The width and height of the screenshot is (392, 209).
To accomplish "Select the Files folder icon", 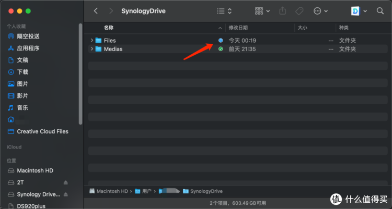I will tap(98, 41).
